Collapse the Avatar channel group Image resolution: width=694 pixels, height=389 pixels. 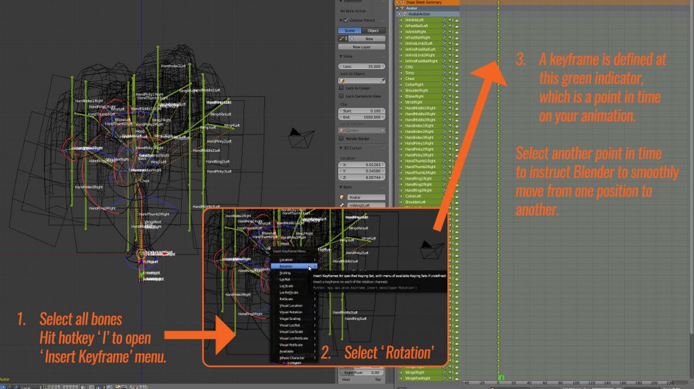397,8
